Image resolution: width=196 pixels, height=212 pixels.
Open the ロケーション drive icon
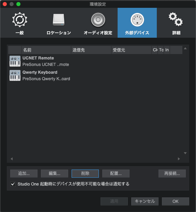tap(59, 20)
